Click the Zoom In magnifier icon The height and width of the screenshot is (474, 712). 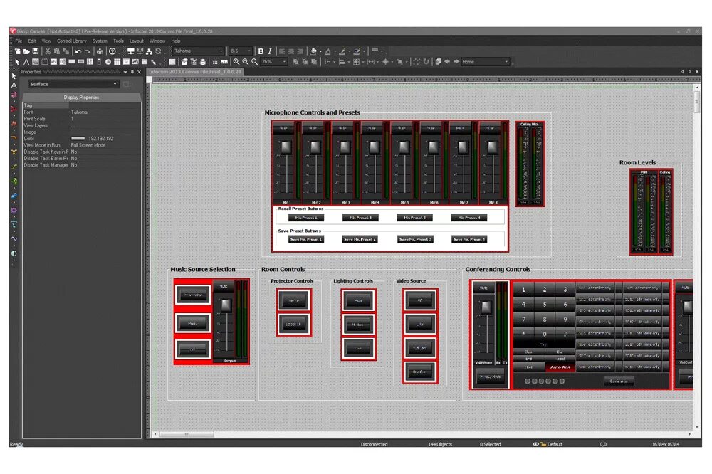236,62
